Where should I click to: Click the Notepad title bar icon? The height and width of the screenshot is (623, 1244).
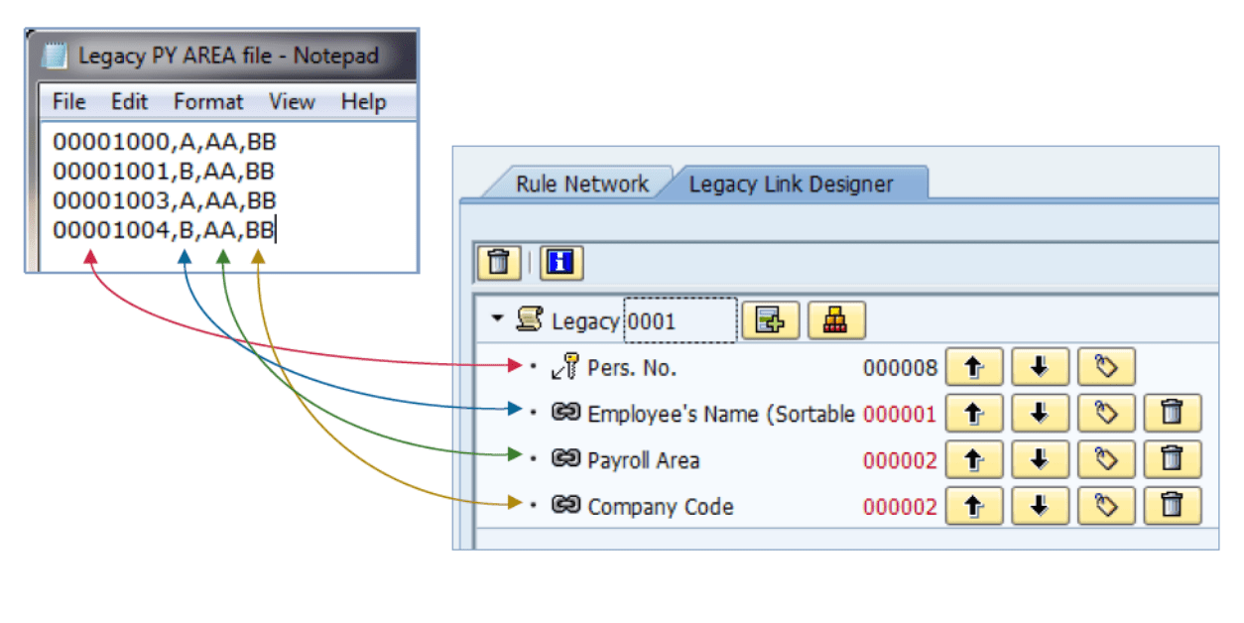(55, 57)
